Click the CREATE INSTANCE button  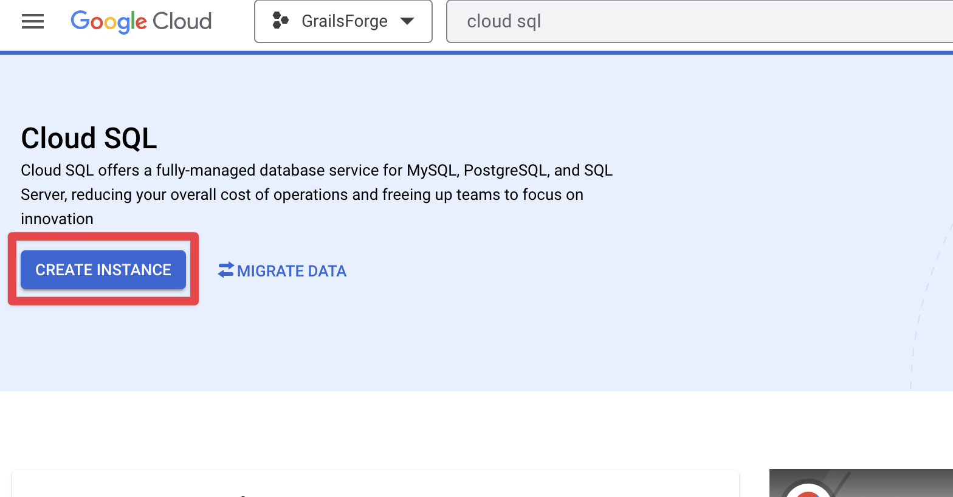pos(103,270)
